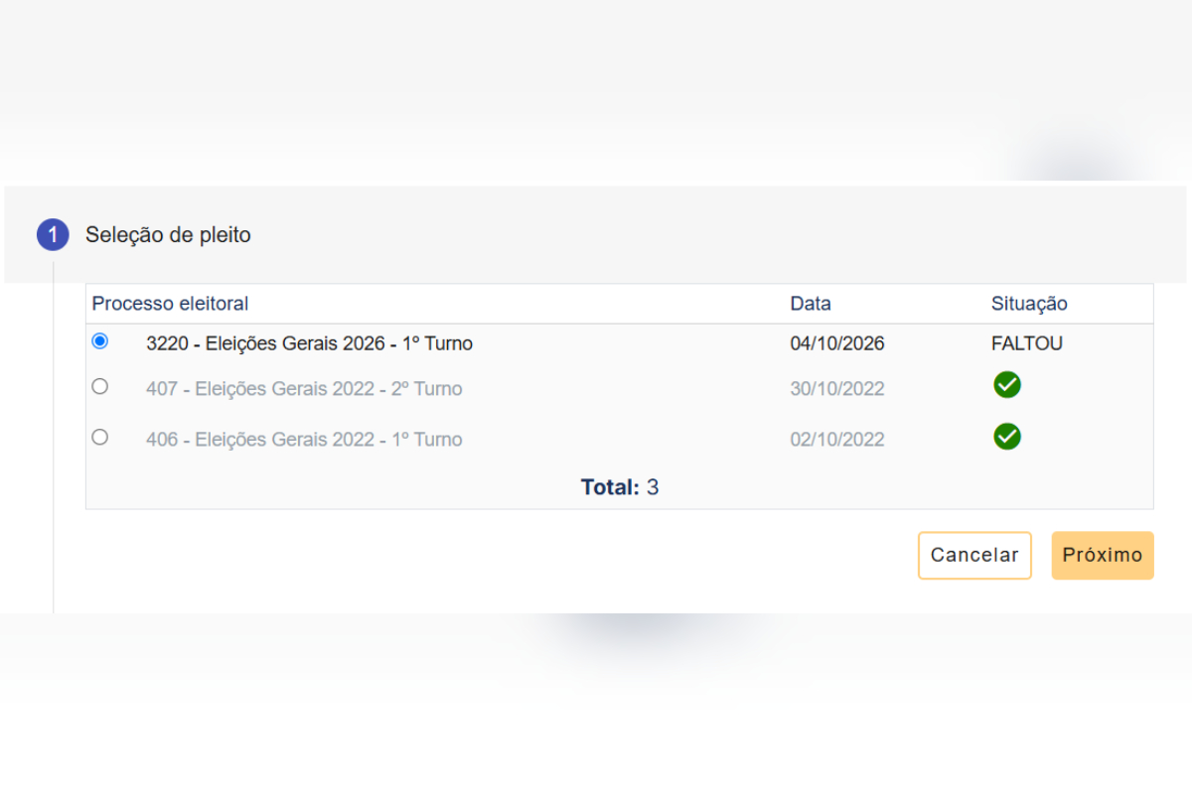Viewport: 1192px width, 794px height.
Task: Click the Situação column header
Action: pos(1029,304)
